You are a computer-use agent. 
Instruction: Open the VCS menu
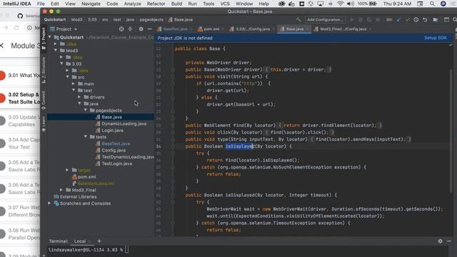click(225, 4)
